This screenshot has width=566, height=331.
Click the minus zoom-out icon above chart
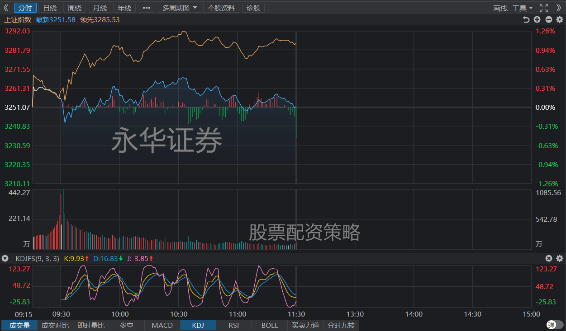[x=548, y=19]
